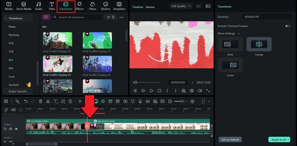Open the audio mixer icon
Image resolution: width=297 pixels, height=146 pixels.
point(148,102)
